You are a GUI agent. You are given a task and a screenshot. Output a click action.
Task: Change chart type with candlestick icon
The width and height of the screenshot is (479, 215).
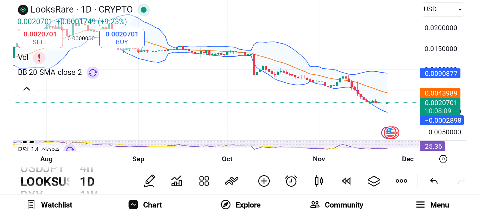[319, 181]
